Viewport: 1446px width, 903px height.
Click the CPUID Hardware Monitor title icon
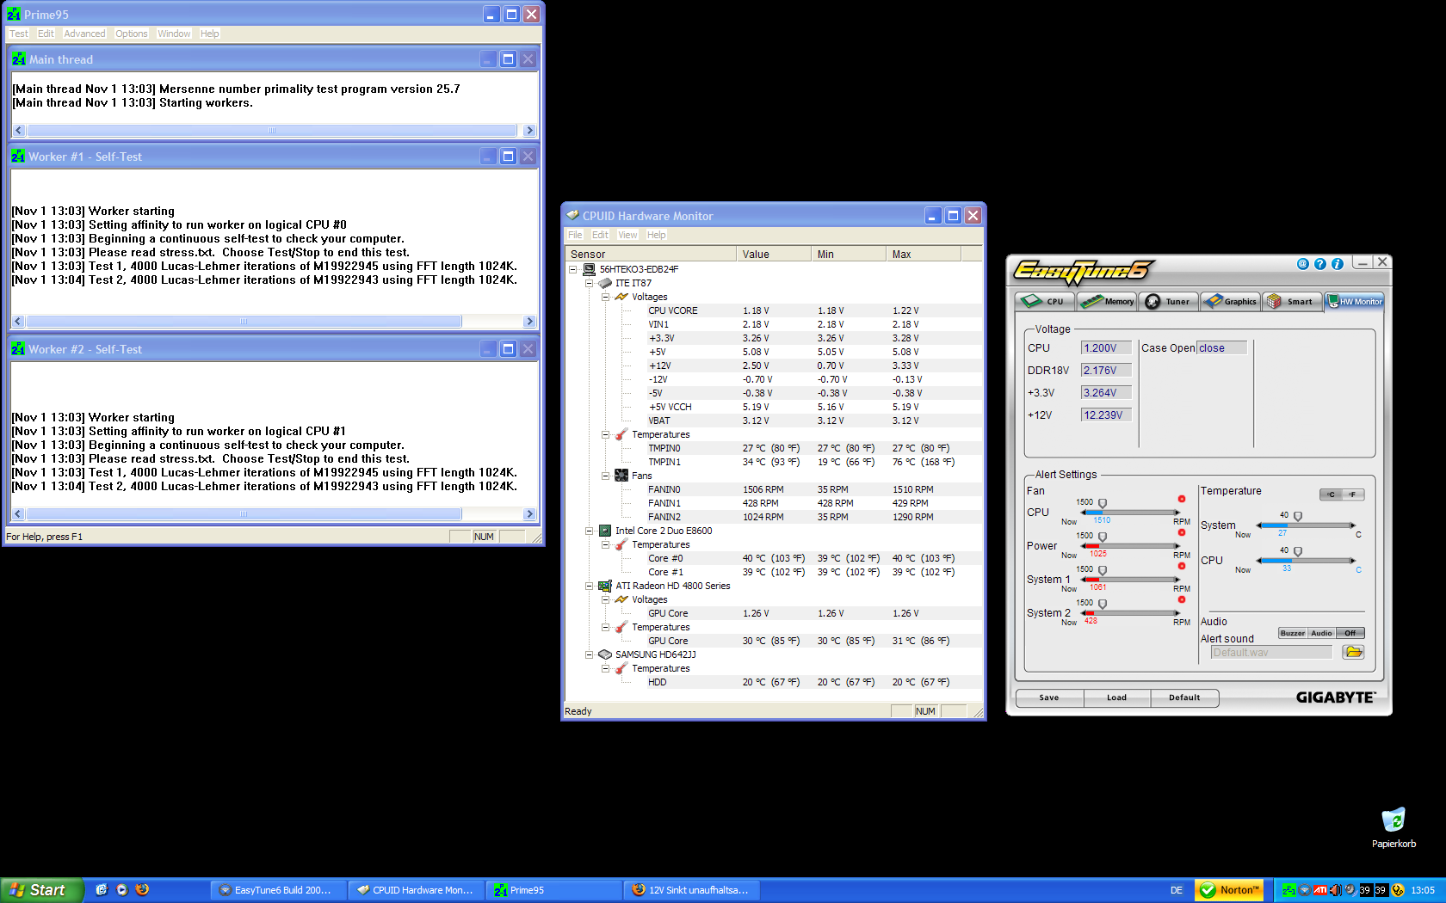(x=572, y=216)
